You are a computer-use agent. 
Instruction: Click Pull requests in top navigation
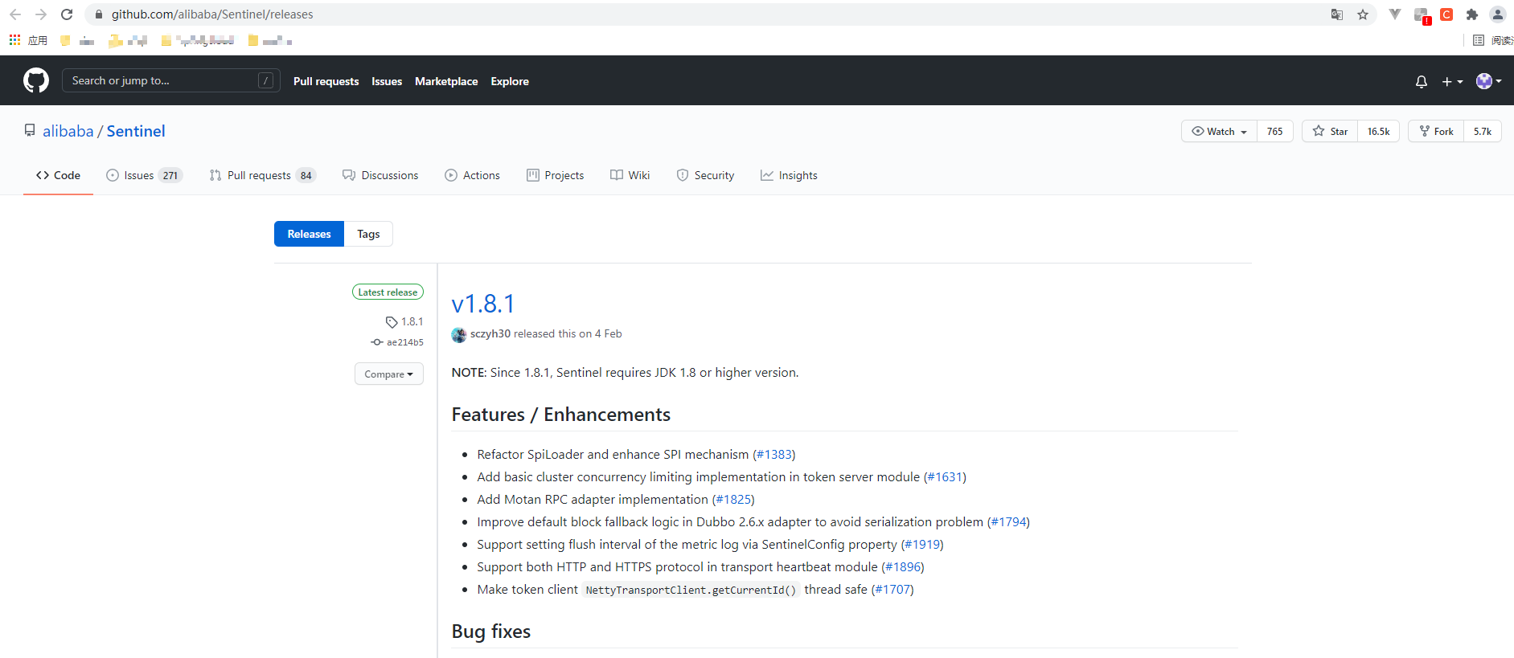click(x=326, y=81)
